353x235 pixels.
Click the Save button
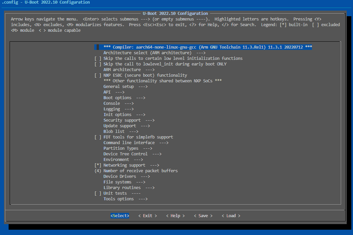[x=203, y=215]
